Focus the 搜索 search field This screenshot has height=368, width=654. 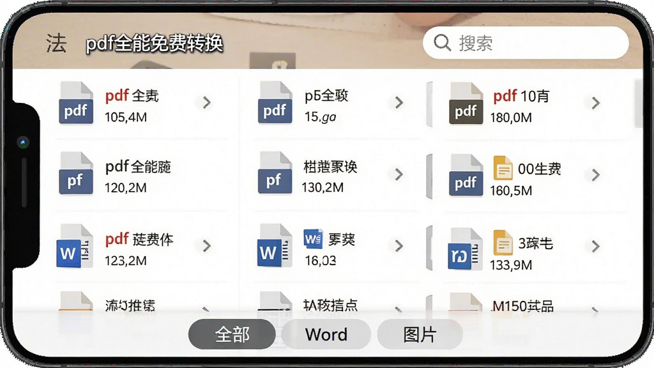(526, 43)
